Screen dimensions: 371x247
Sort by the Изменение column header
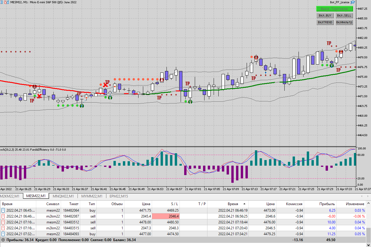(x=351, y=204)
